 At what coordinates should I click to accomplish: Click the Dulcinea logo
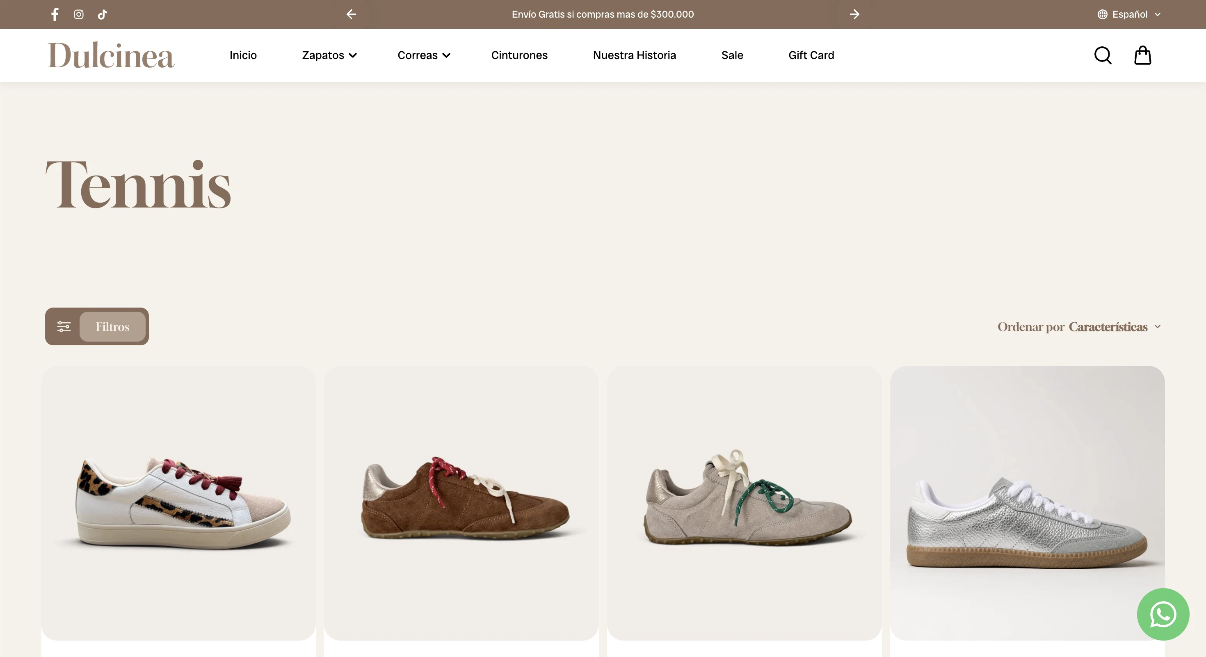click(111, 55)
